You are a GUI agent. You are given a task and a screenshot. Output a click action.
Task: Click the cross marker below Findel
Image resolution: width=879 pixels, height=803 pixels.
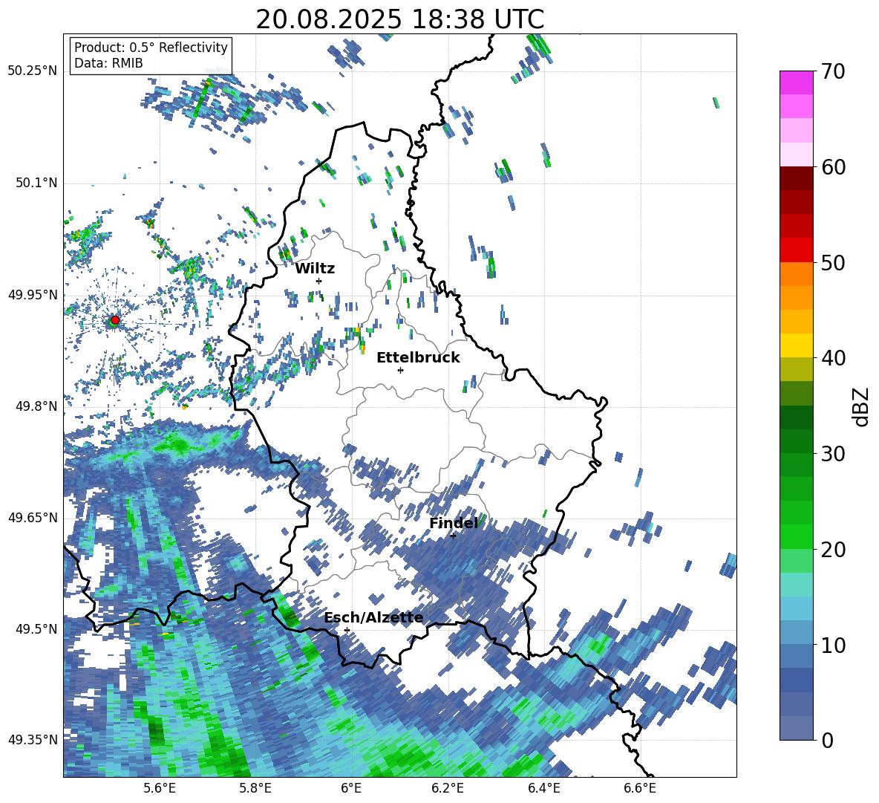coord(453,536)
